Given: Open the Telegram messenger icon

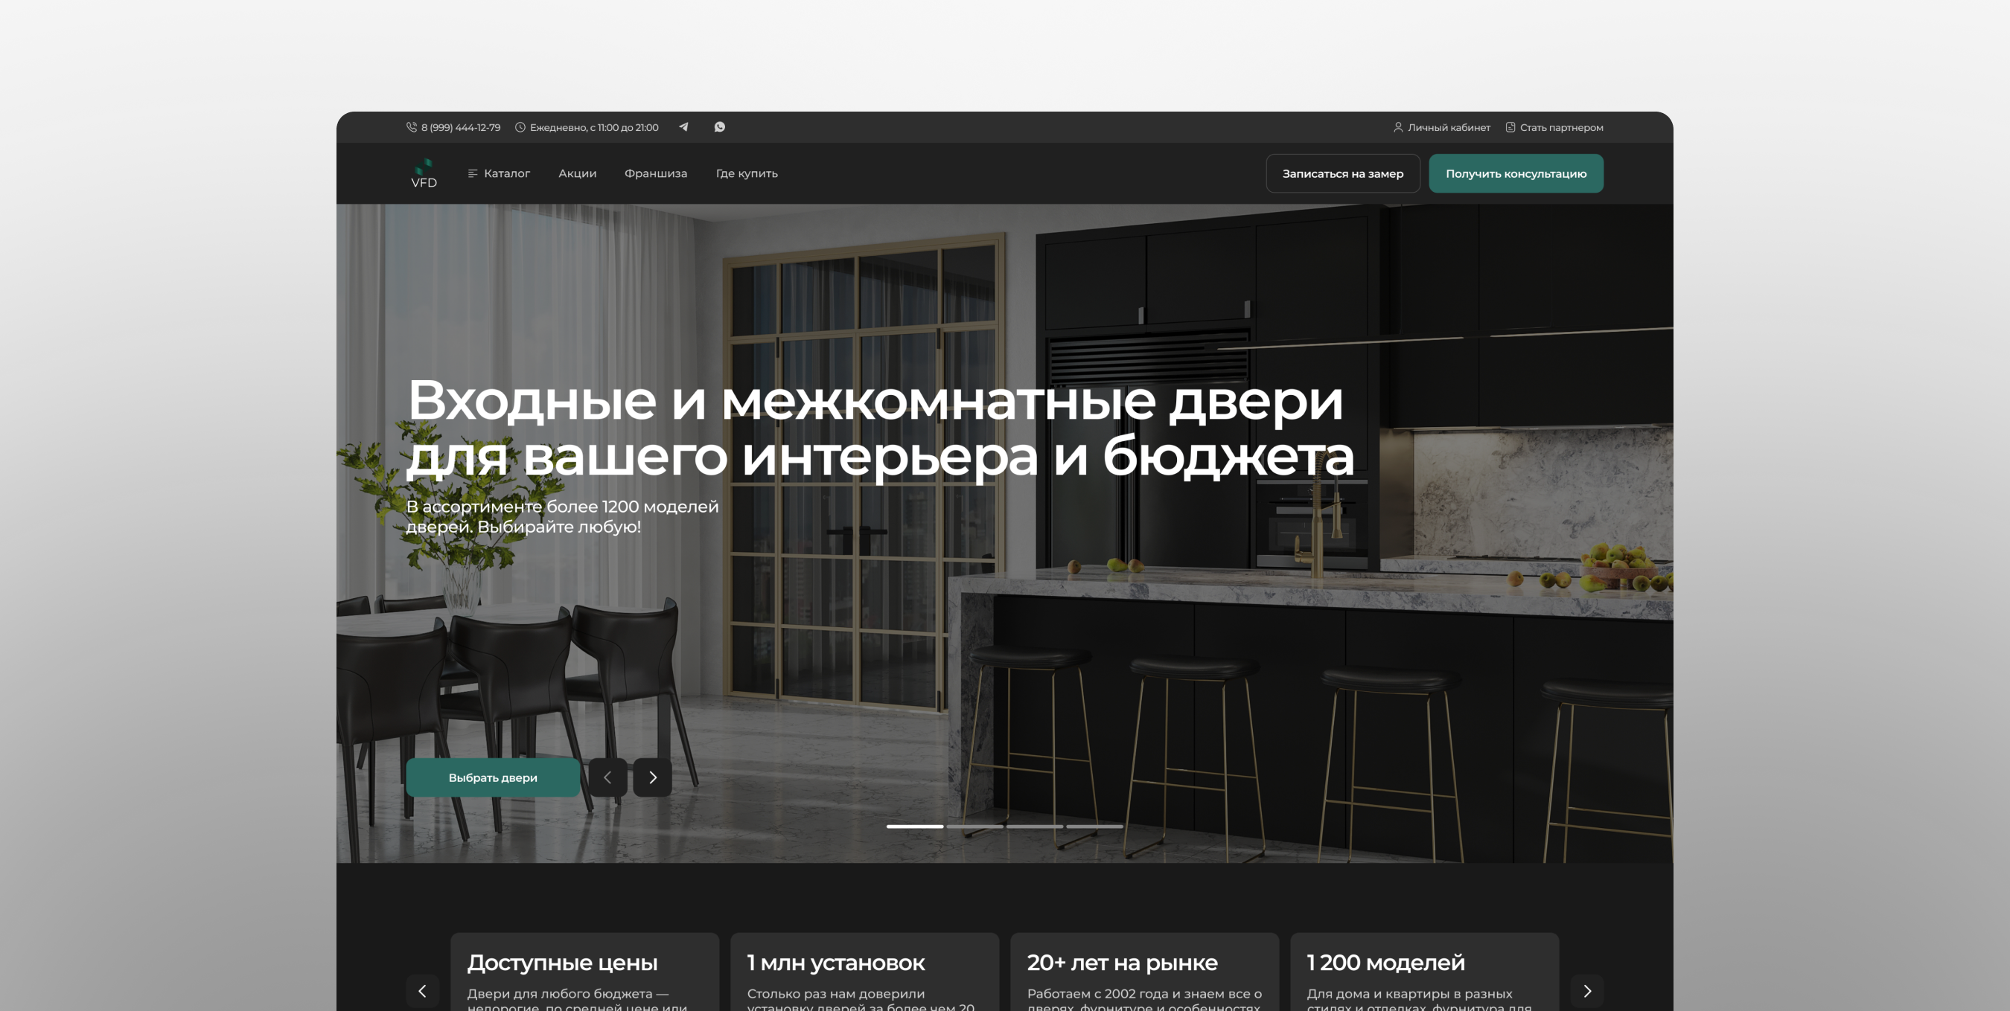Looking at the screenshot, I should [683, 127].
